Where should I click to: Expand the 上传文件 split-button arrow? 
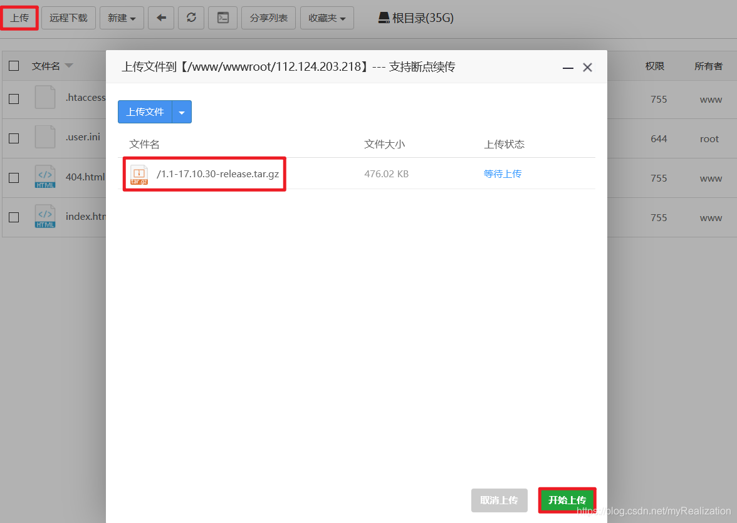point(182,112)
